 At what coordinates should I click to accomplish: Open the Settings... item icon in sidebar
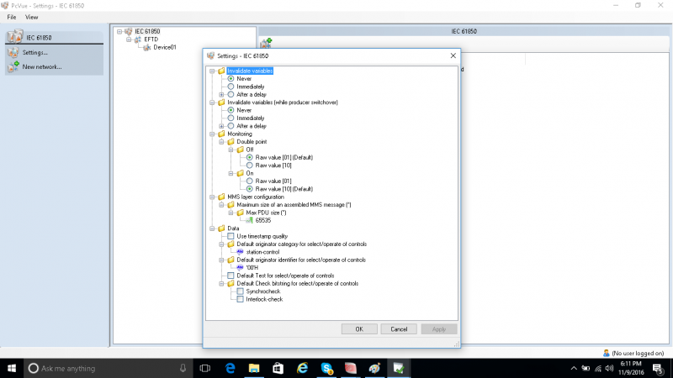point(13,52)
